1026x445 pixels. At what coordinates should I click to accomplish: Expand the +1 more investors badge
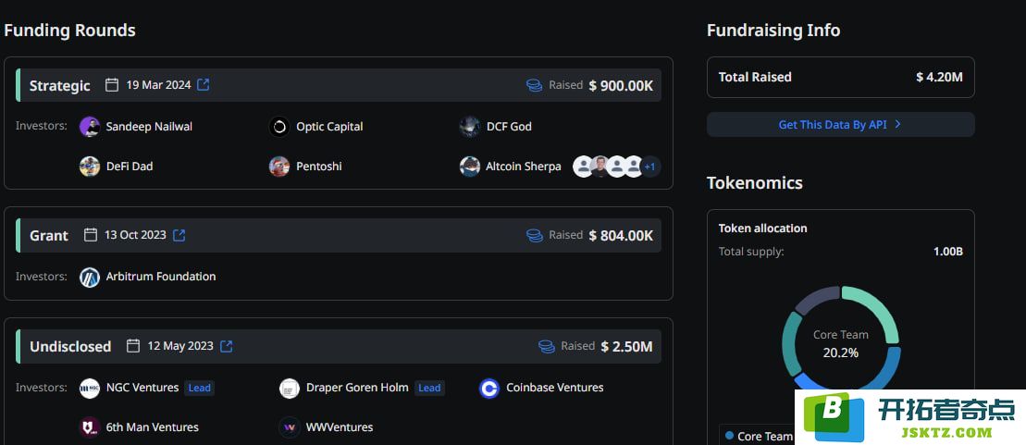649,167
